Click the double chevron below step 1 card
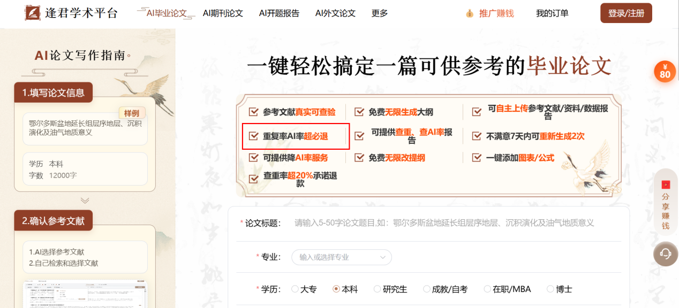Image resolution: width=679 pixels, height=308 pixels. (x=85, y=201)
